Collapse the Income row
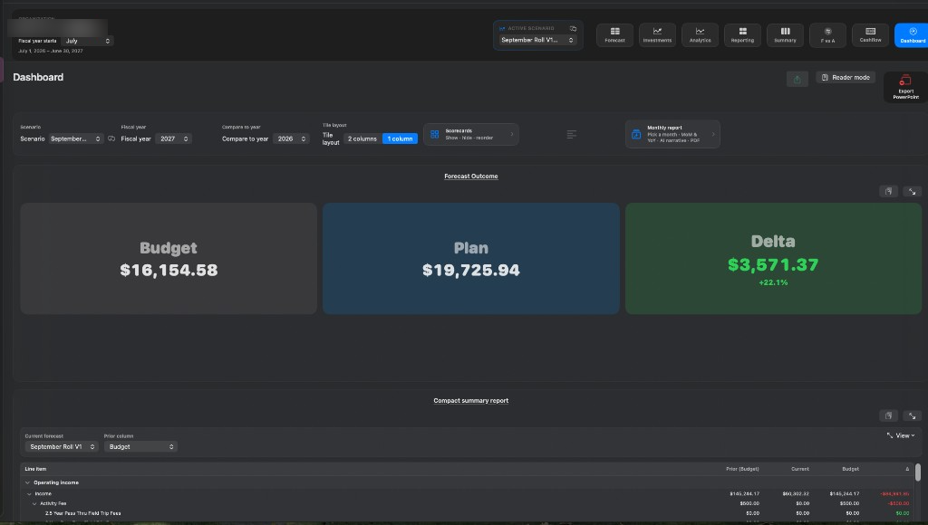Screen dimensions: 928x525 pyautogui.click(x=29, y=493)
